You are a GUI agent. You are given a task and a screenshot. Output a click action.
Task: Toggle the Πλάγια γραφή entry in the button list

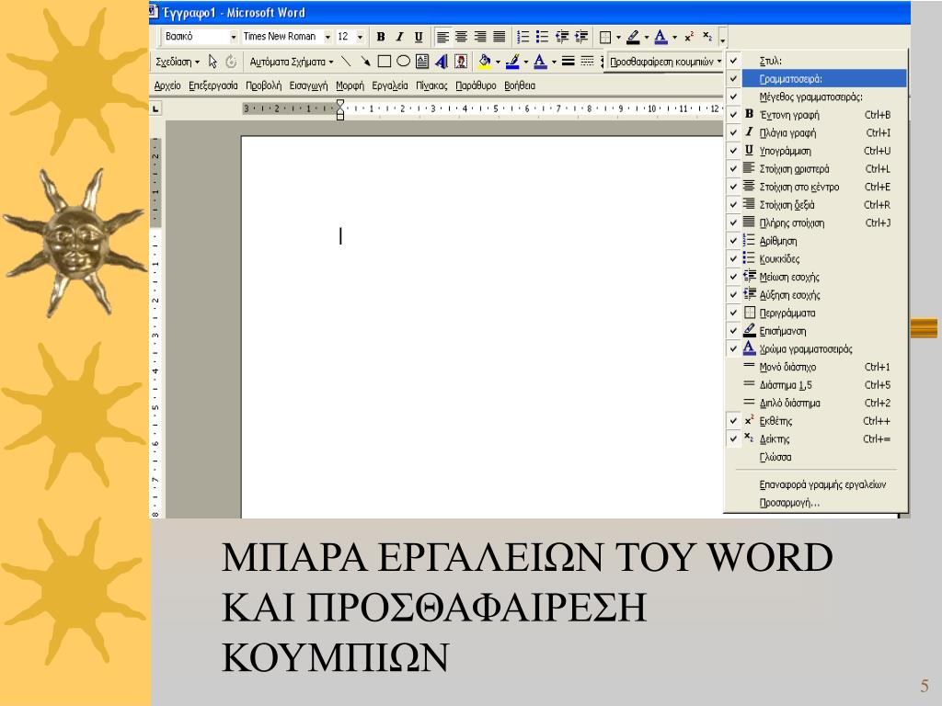pos(816,132)
